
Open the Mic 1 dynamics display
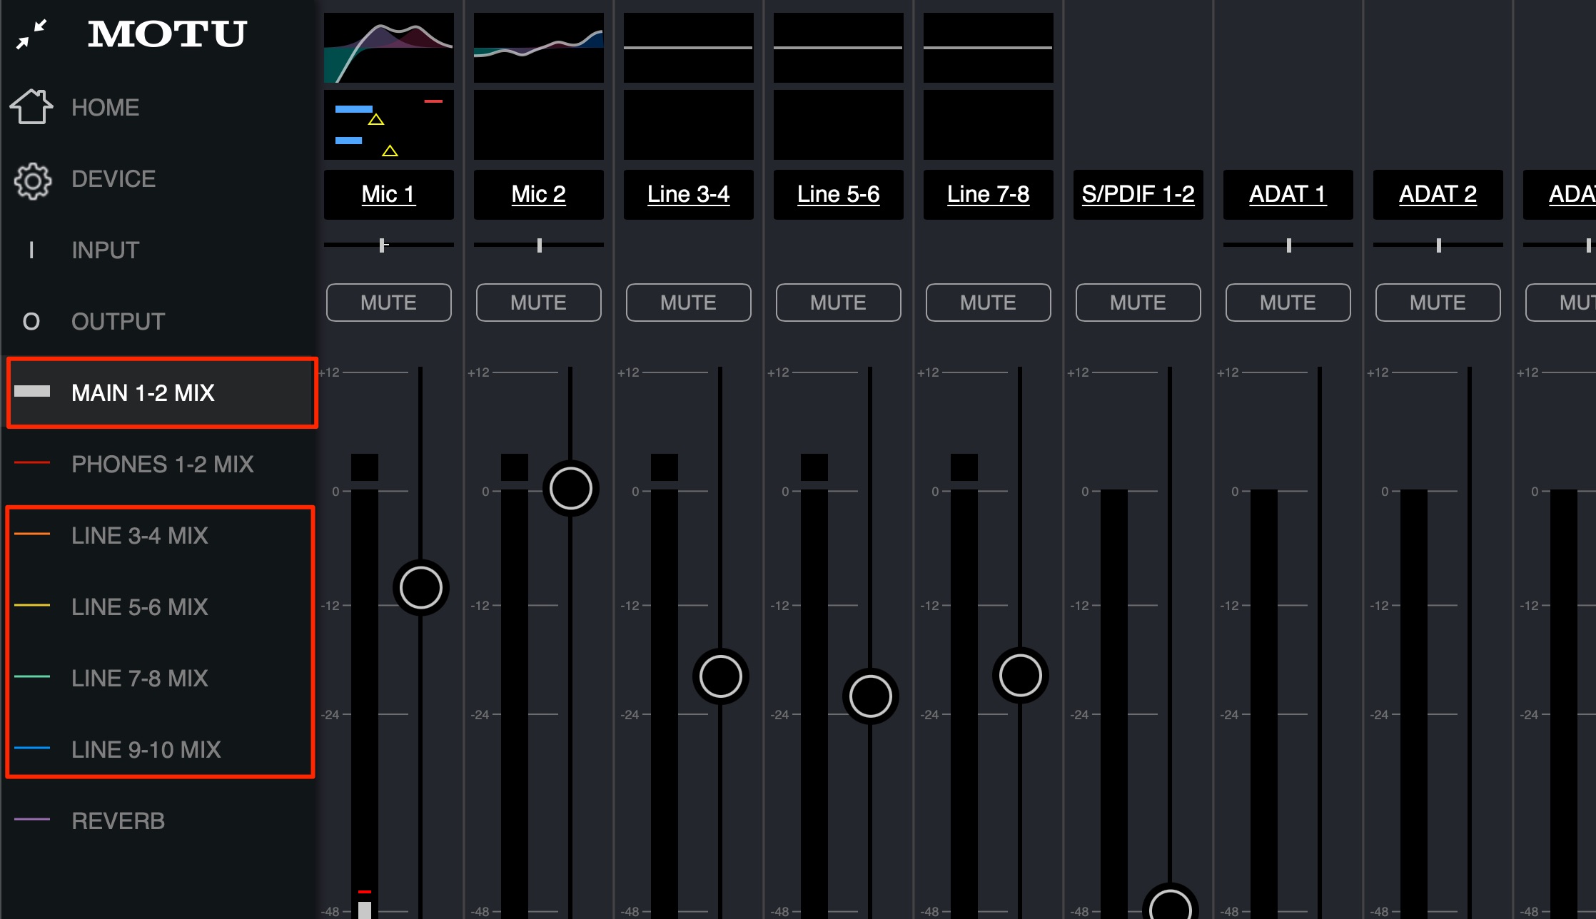(x=389, y=125)
